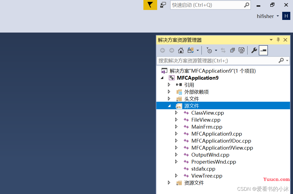This screenshot has height=194, width=293.
Task: Click the pending changes filter clock icon
Action: tap(209, 50)
